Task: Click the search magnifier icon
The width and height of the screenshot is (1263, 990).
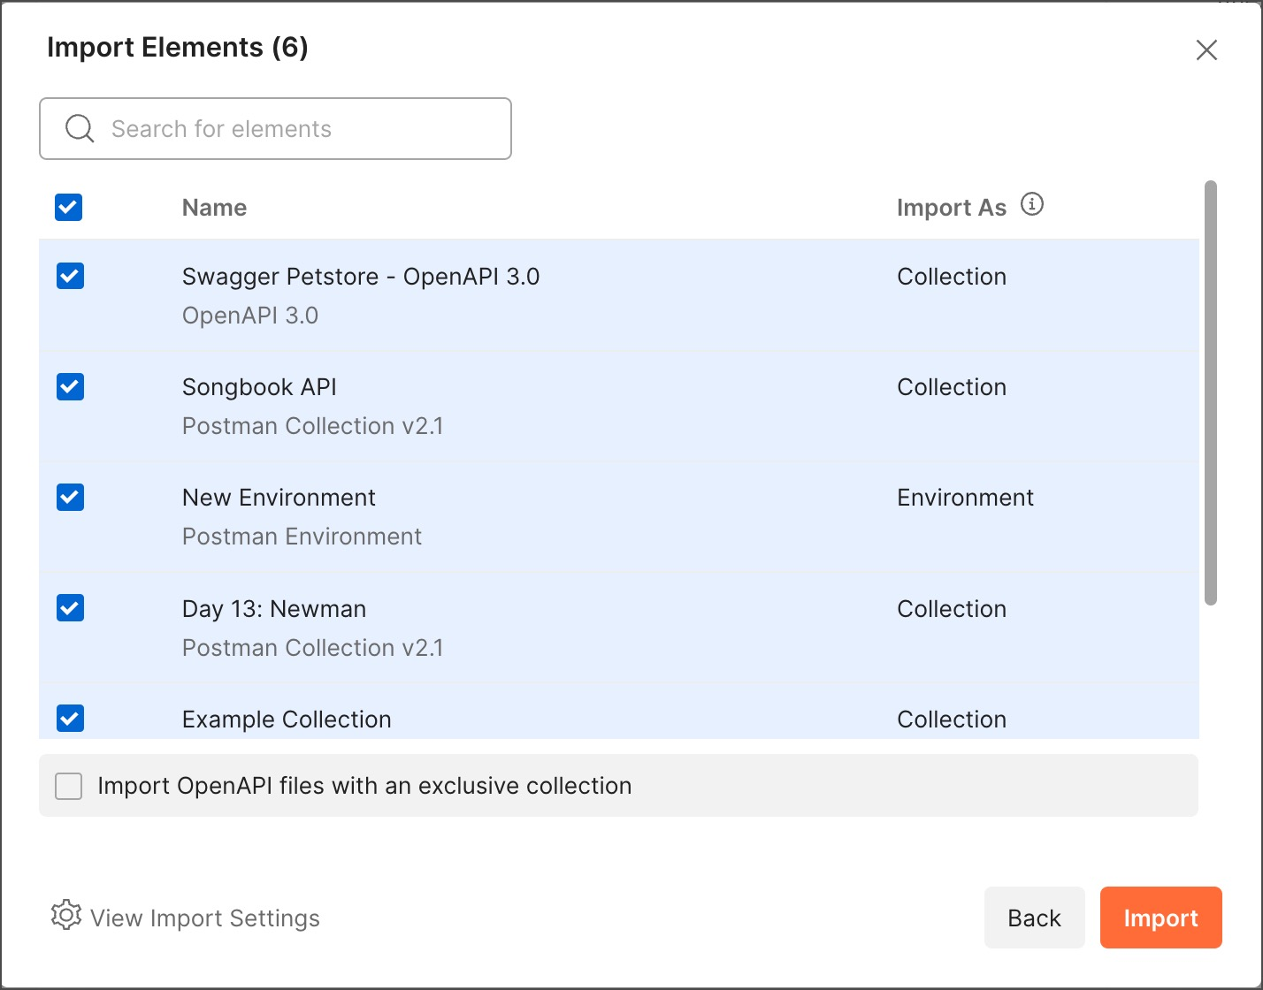Action: 80,128
